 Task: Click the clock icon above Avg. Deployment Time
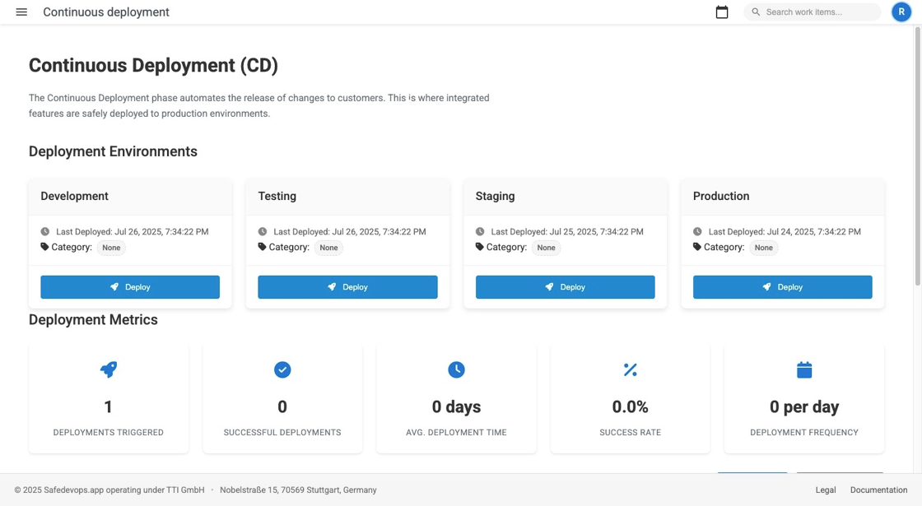[456, 369]
